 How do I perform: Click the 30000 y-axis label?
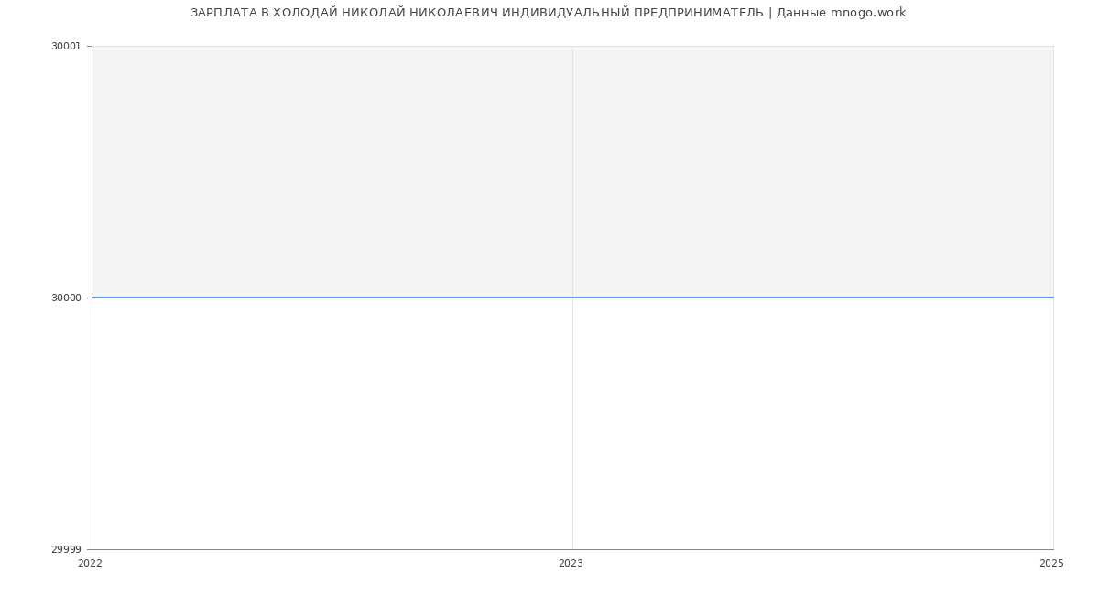[66, 297]
